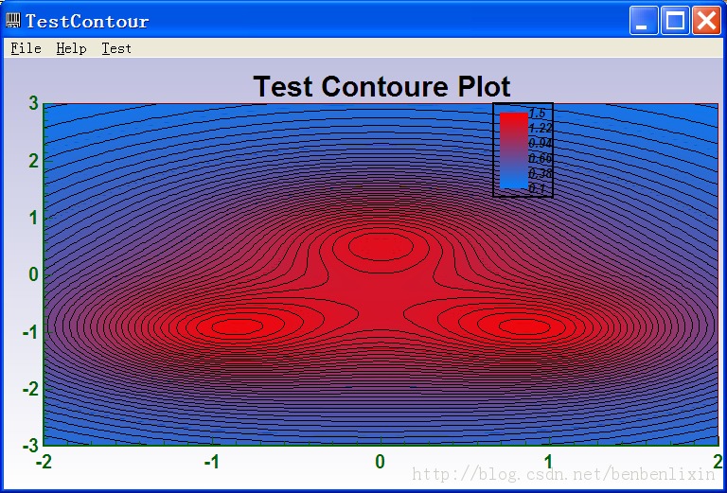Click the x-axis label -2

44,462
